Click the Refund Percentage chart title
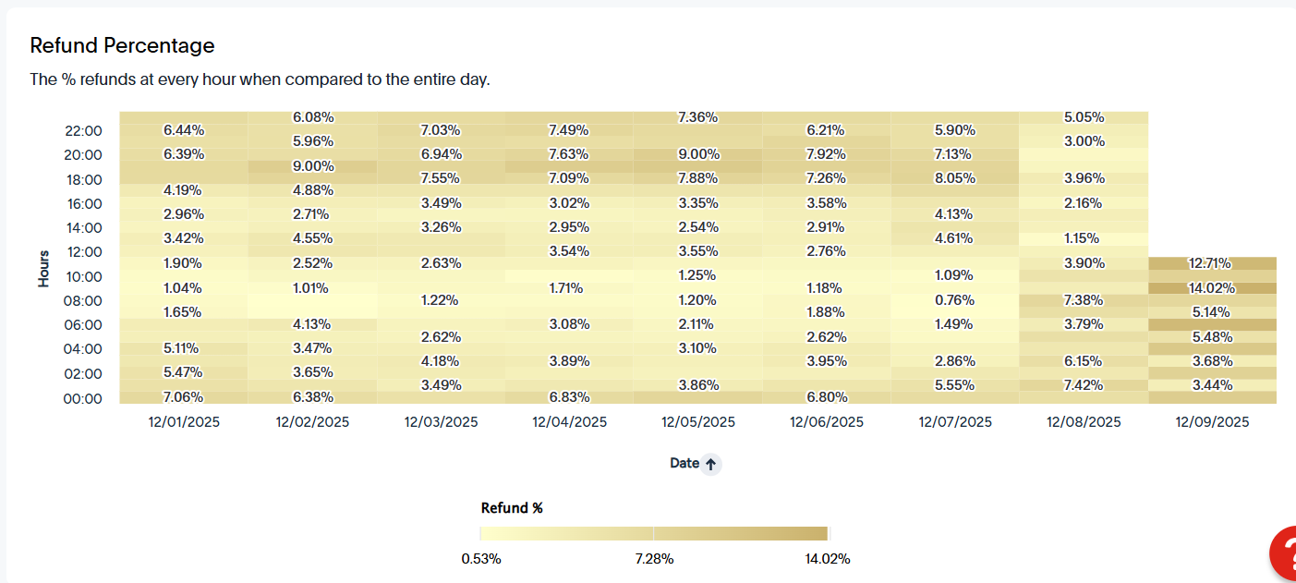Screen dimensions: 1296x583 (x=122, y=45)
